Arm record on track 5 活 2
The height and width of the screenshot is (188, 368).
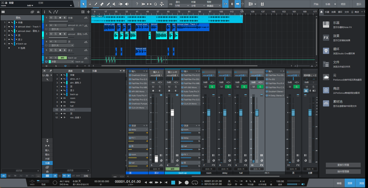coord(60,50)
